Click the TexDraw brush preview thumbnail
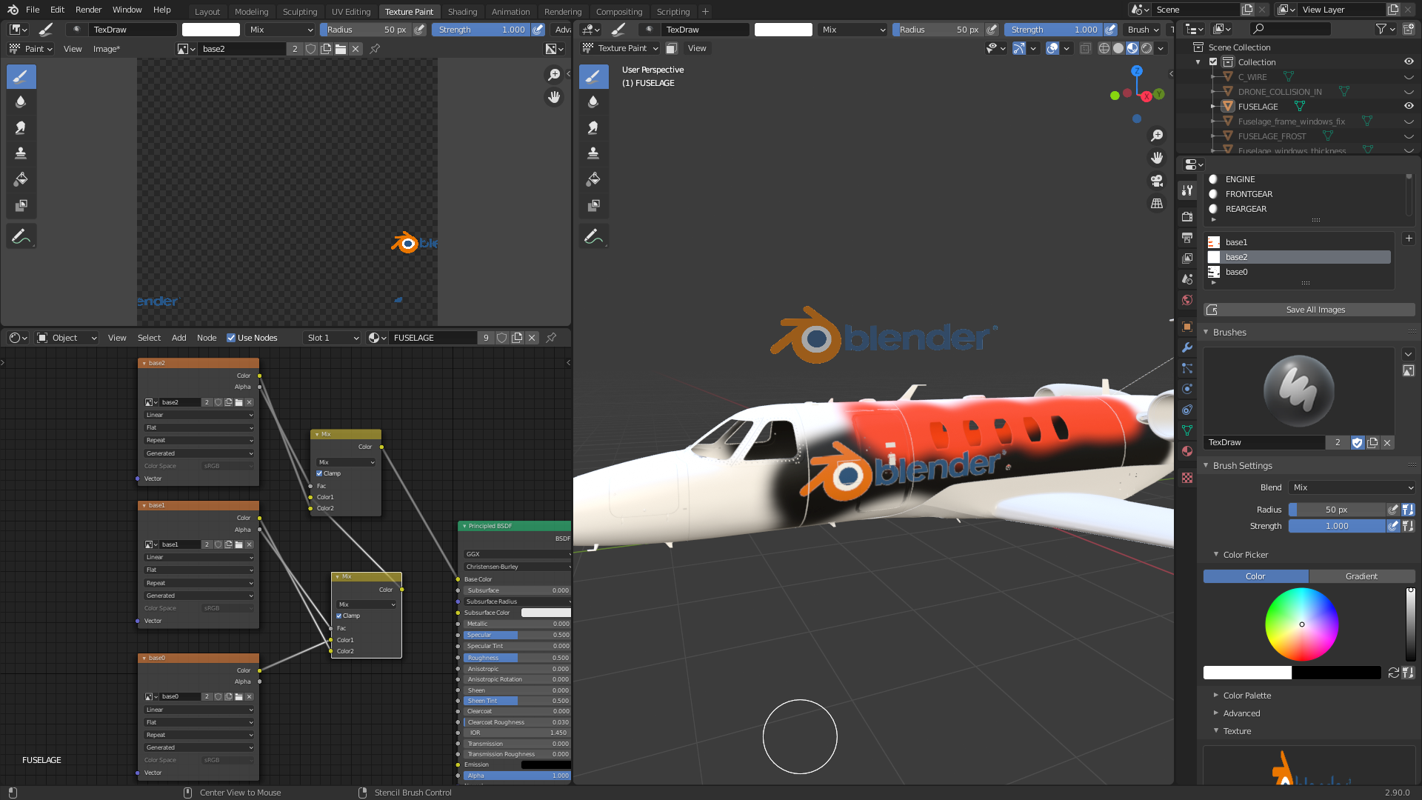The image size is (1422, 800). (1298, 391)
